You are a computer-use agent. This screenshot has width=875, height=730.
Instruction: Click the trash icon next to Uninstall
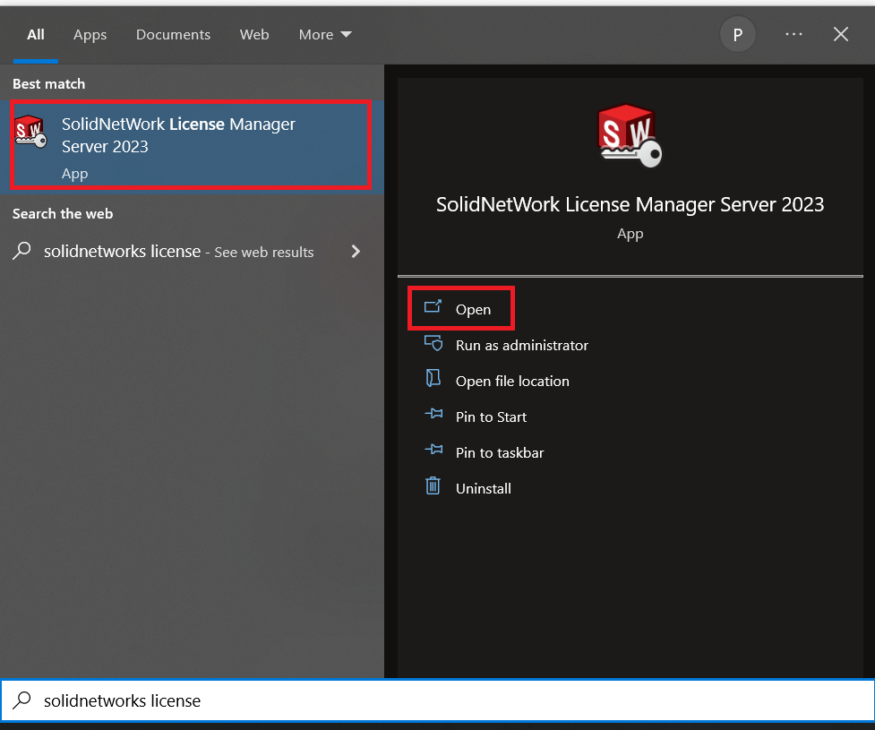tap(433, 485)
